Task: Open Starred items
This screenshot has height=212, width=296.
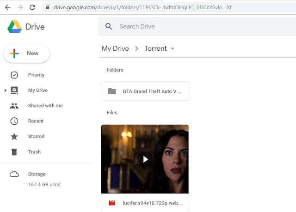Action: 36,136
